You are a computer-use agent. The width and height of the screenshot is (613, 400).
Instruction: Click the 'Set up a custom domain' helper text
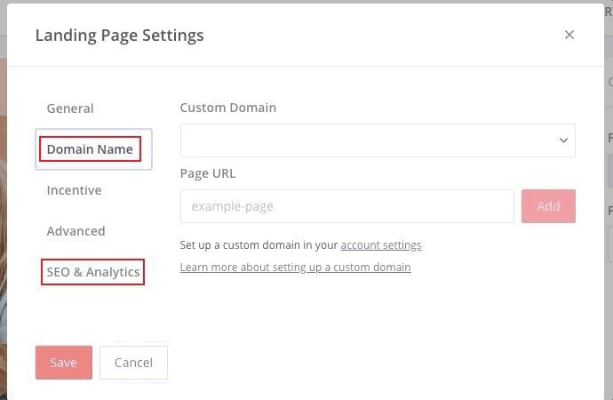(x=259, y=245)
